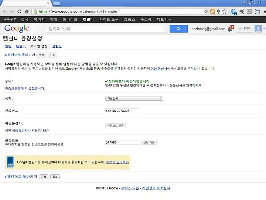Open the 자세히 알아보기 link
The width and height of the screenshot is (266, 200).
pos(117,162)
